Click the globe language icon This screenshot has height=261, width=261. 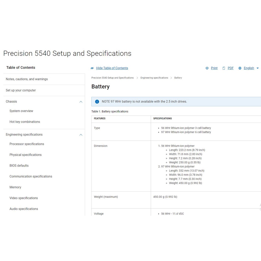pyautogui.click(x=240, y=68)
